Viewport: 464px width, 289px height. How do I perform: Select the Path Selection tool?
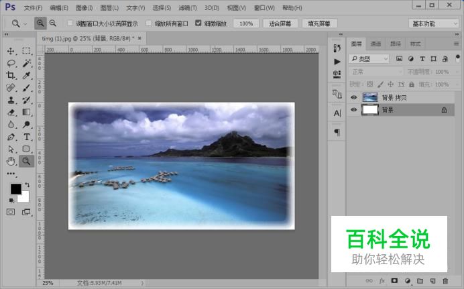coord(11,149)
